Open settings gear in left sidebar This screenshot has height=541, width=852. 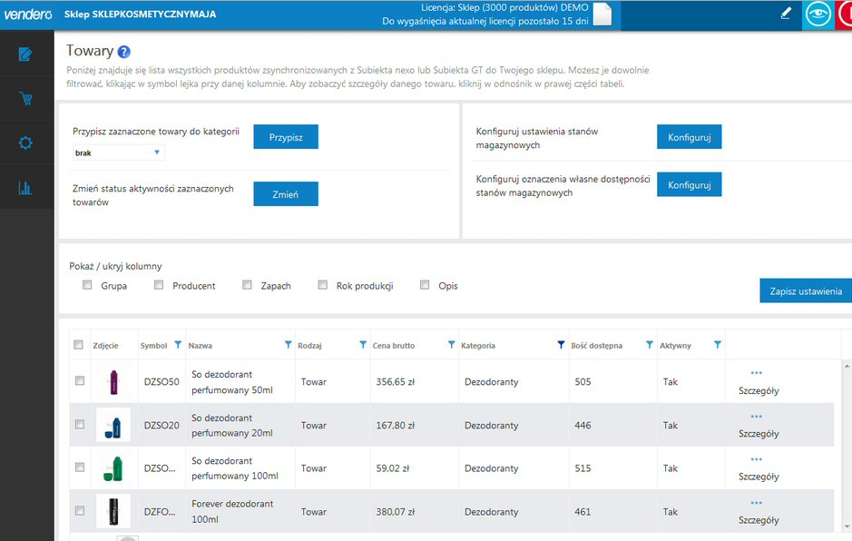(x=25, y=143)
